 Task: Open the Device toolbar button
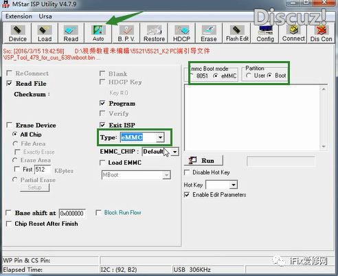click(x=17, y=33)
